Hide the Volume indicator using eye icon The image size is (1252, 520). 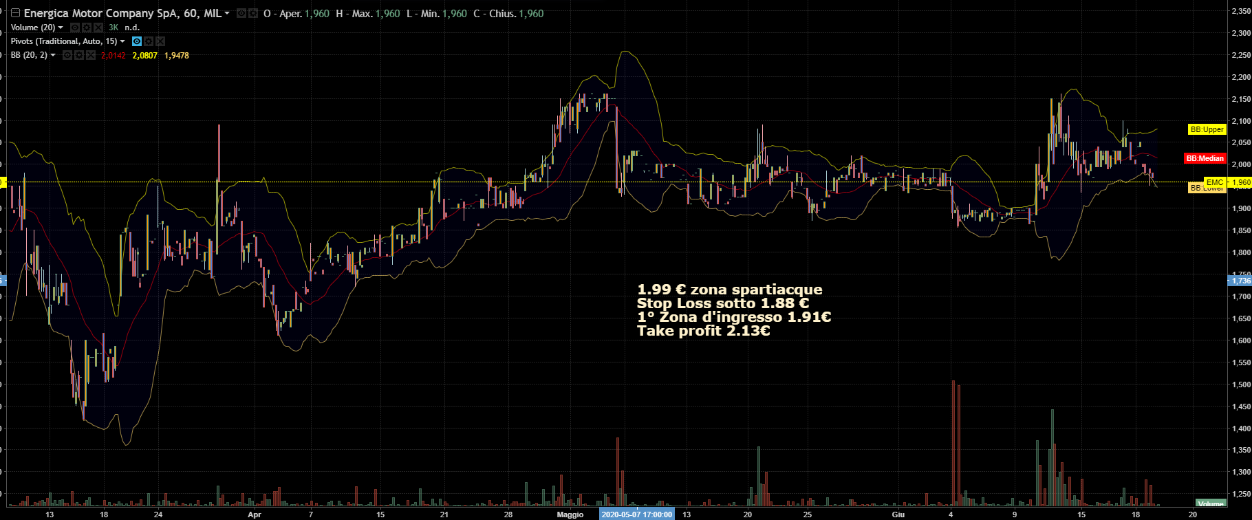(76, 28)
